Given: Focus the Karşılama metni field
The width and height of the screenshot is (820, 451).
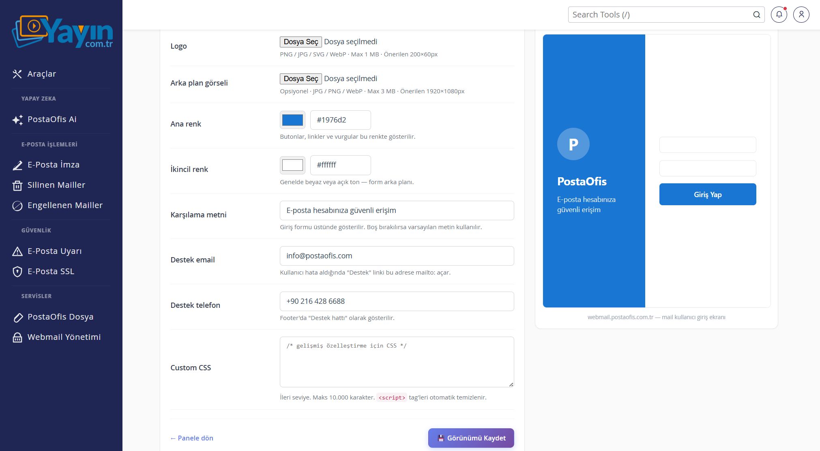Looking at the screenshot, I should [397, 210].
